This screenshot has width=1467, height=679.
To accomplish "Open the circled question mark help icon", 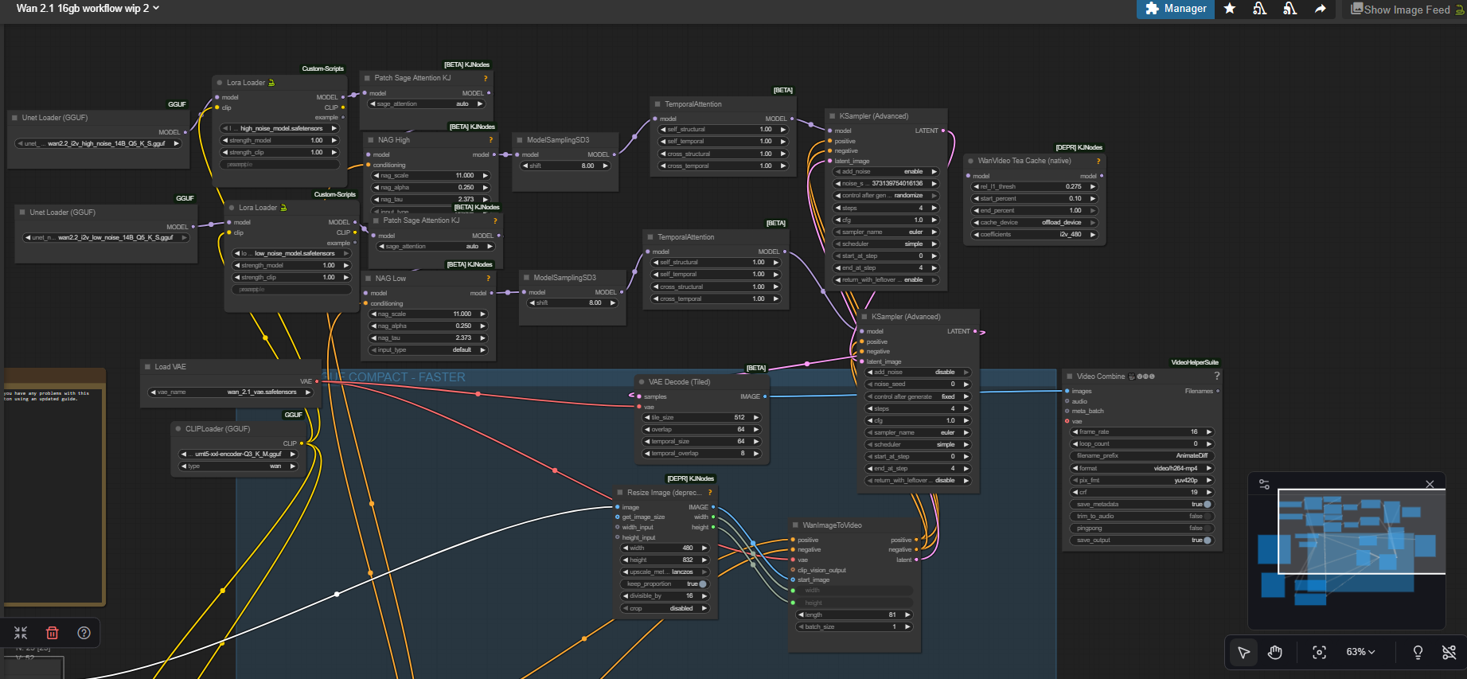I will (x=84, y=633).
